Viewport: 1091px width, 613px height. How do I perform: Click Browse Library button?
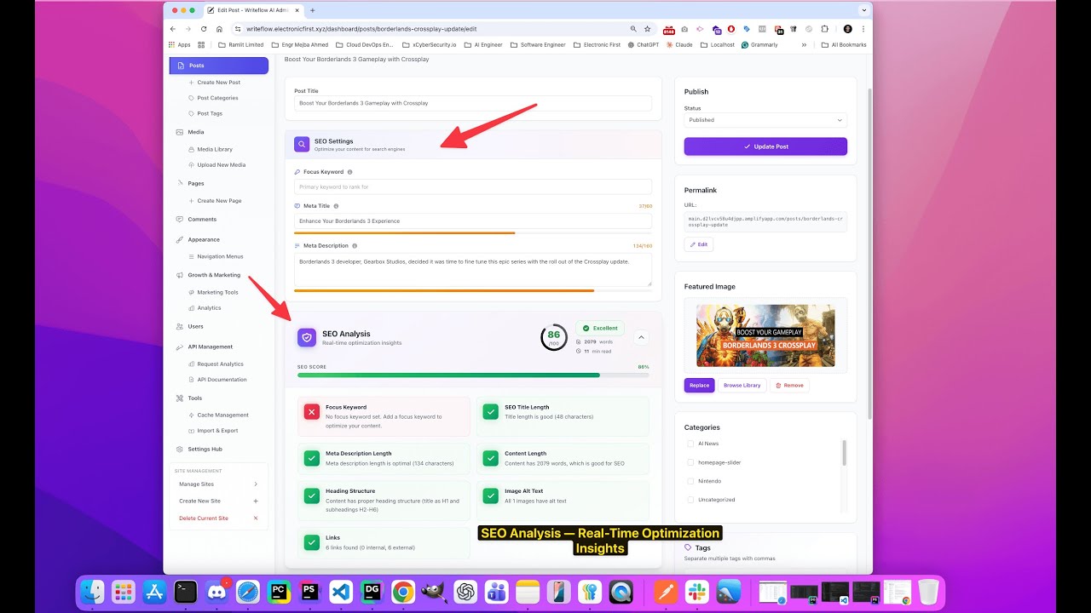742,385
